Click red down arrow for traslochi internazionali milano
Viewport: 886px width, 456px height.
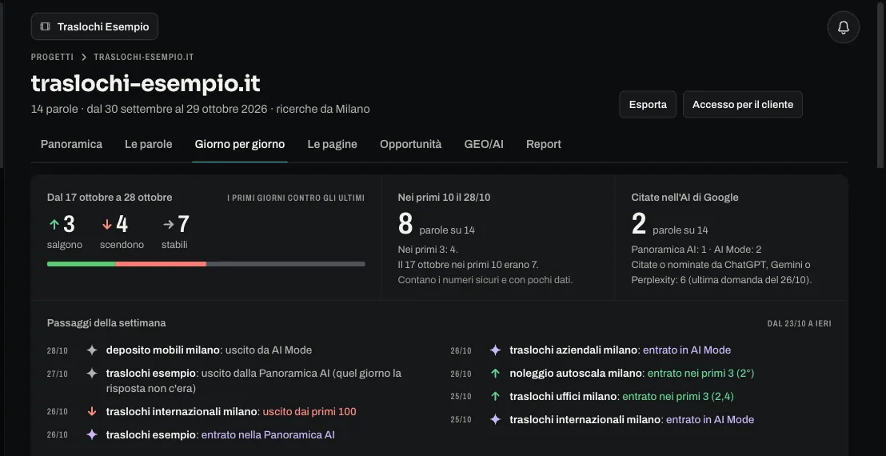click(x=91, y=411)
